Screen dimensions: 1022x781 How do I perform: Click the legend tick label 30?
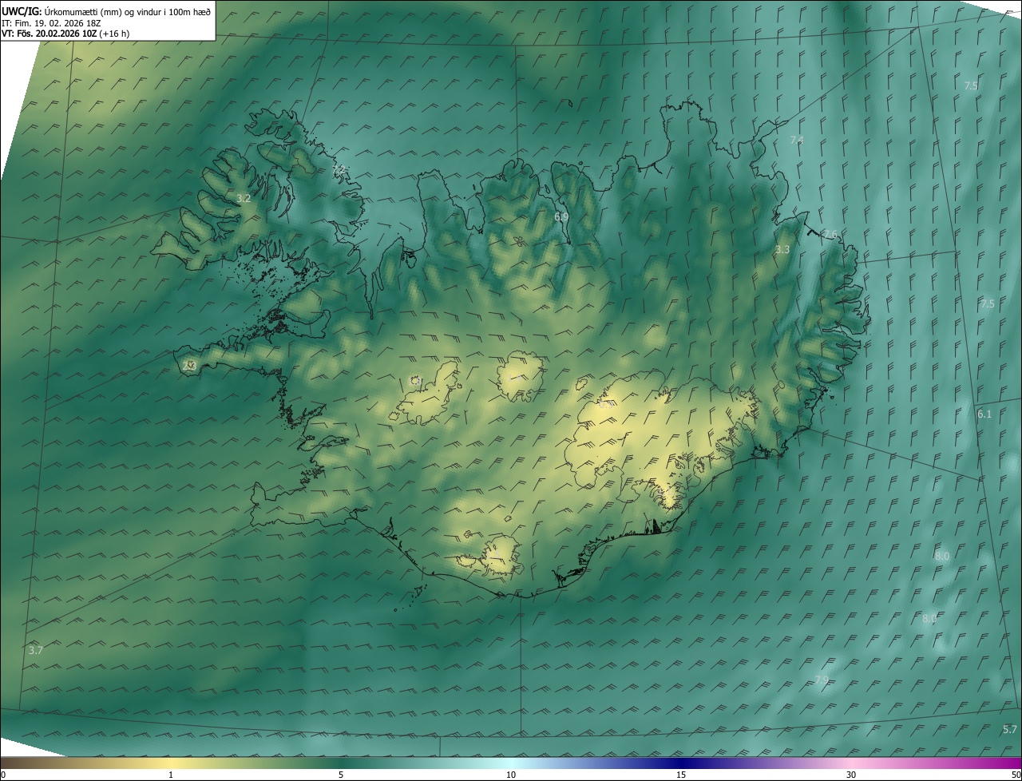(851, 775)
